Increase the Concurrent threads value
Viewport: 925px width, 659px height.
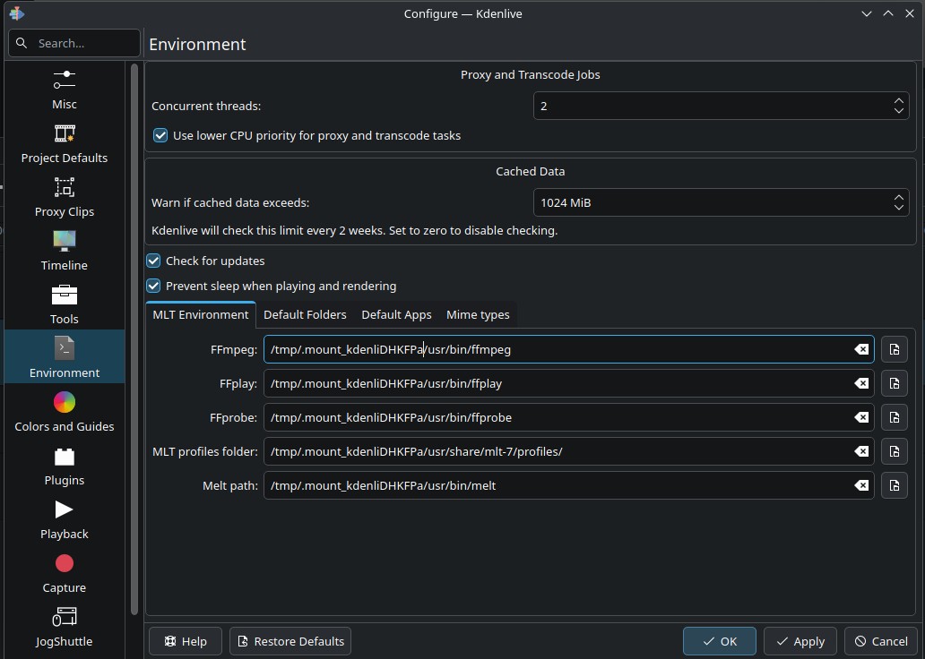point(898,101)
